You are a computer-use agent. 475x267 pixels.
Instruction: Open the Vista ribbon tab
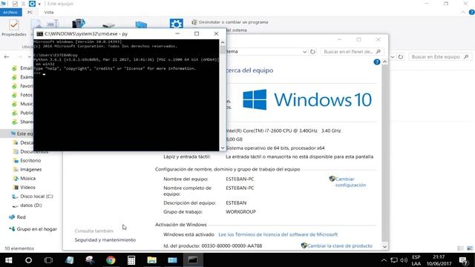(x=48, y=12)
